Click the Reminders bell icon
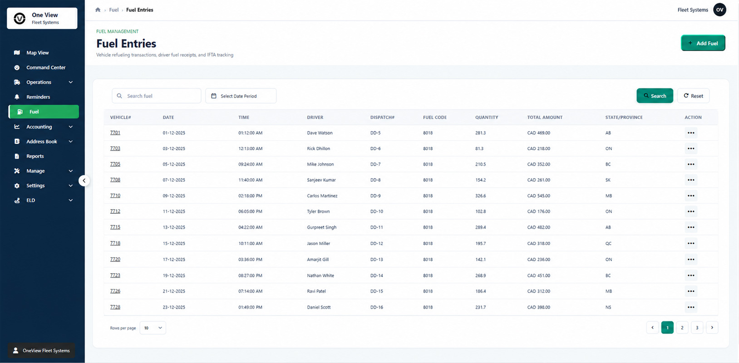739x363 pixels. pyautogui.click(x=17, y=97)
